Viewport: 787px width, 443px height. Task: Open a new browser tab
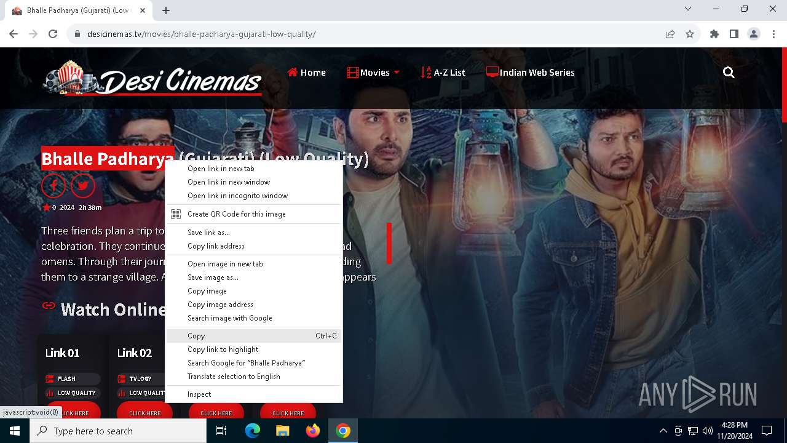(166, 10)
